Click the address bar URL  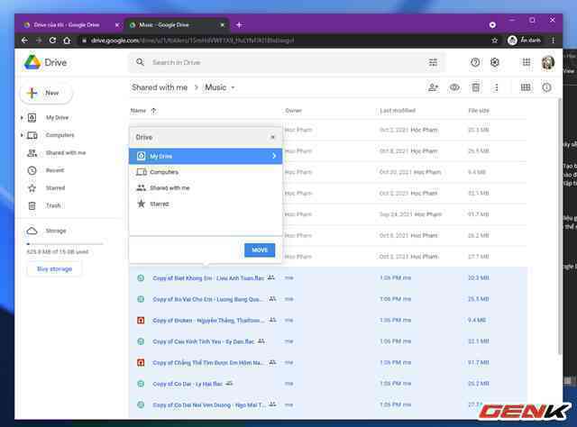192,41
